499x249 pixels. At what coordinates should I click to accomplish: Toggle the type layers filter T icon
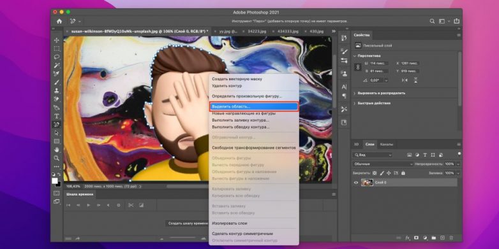point(425,155)
